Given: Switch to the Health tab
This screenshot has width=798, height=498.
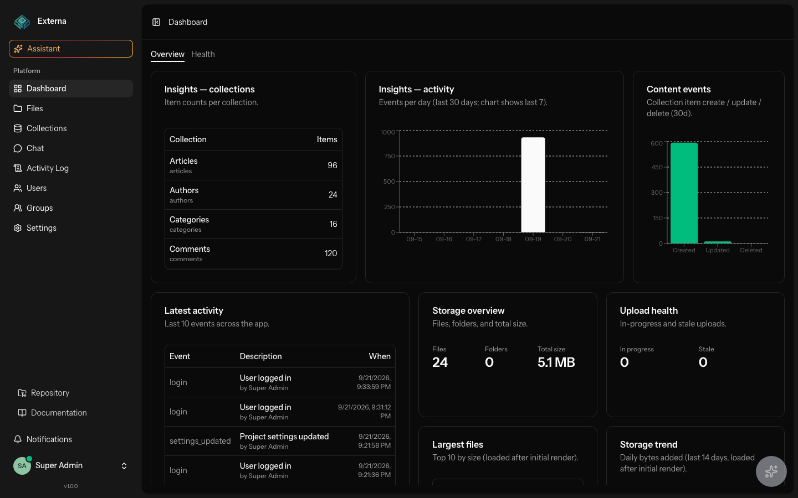Looking at the screenshot, I should (x=203, y=54).
